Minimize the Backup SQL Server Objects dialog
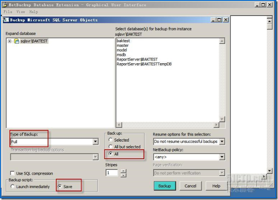 tap(214, 20)
